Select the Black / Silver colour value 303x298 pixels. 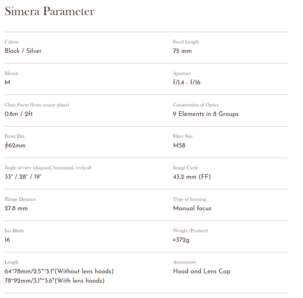[23, 51]
